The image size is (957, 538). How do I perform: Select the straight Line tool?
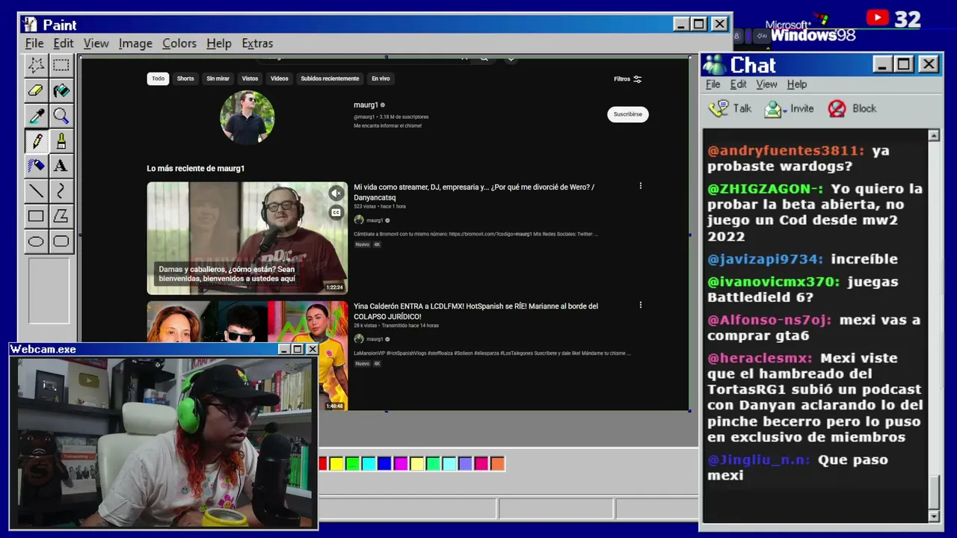[36, 191]
